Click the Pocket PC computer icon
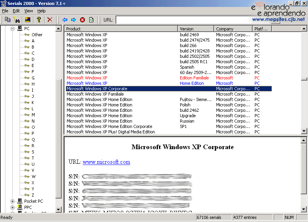308x222 pixels. click(20, 201)
